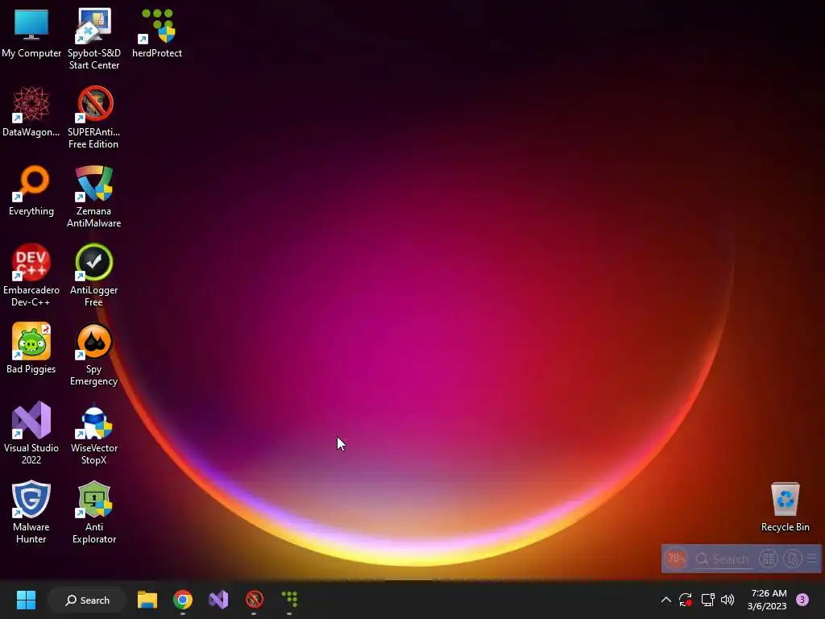Open WiseVector StopX shortcut
Image resolution: width=825 pixels, height=619 pixels.
94,433
